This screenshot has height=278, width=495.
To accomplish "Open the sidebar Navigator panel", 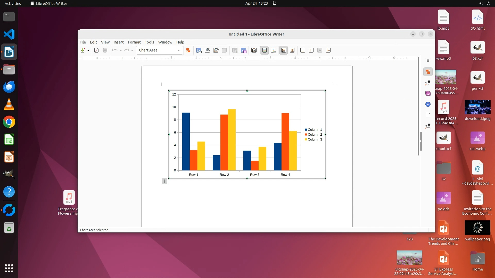I will click(428, 104).
